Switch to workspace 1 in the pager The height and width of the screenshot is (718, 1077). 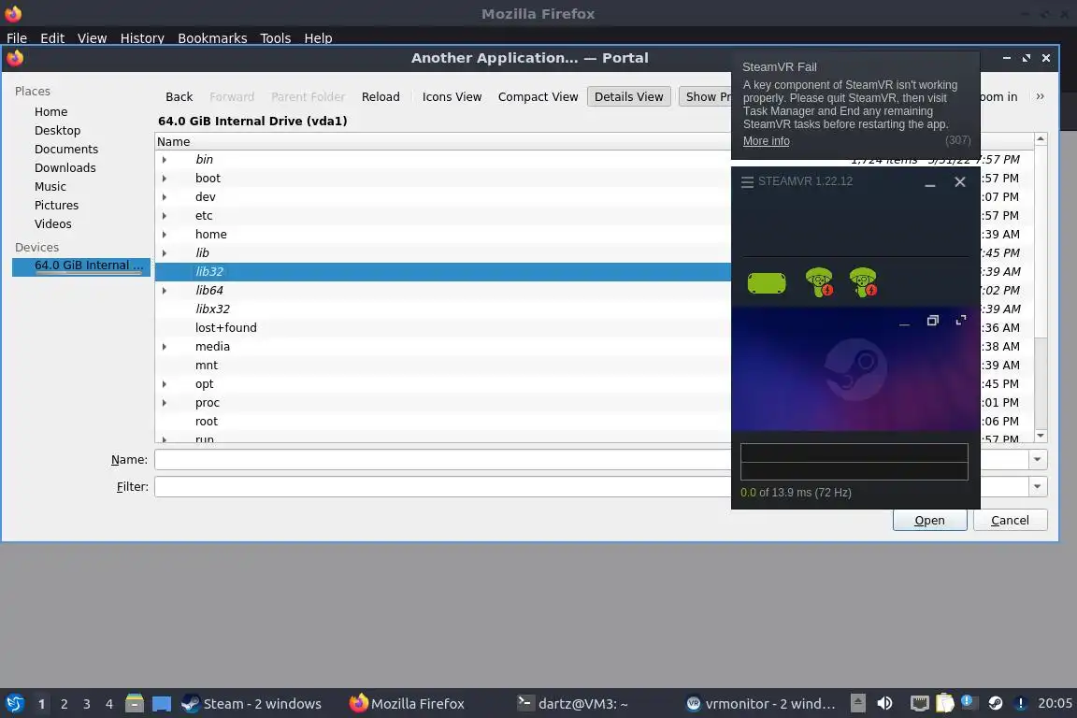(x=41, y=704)
